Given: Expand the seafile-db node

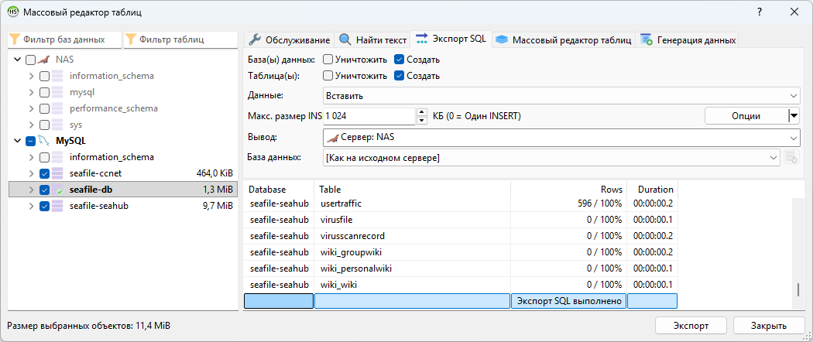Looking at the screenshot, I should pos(32,190).
